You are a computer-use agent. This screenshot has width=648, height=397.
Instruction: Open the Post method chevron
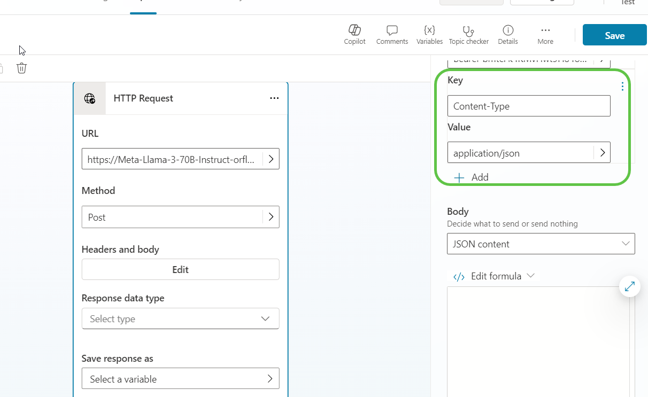pyautogui.click(x=271, y=217)
